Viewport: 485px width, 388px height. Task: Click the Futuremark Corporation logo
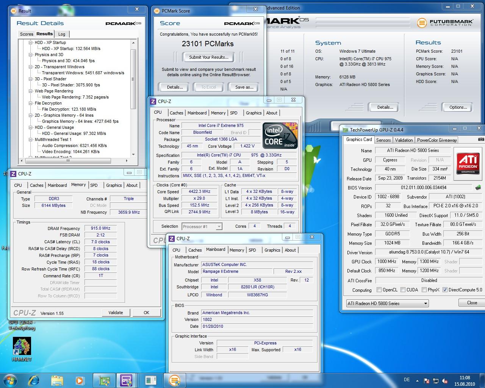pos(445,23)
